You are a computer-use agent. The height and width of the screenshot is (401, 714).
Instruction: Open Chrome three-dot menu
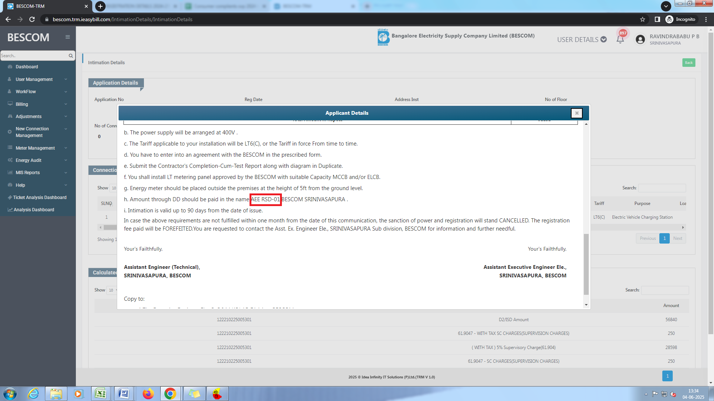click(x=706, y=19)
